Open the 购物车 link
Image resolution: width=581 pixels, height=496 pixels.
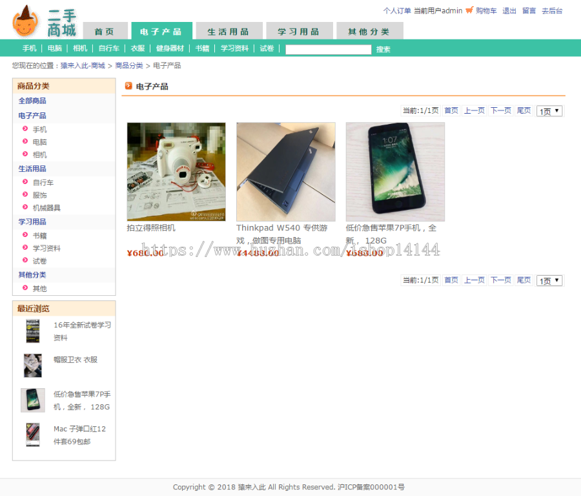[486, 11]
